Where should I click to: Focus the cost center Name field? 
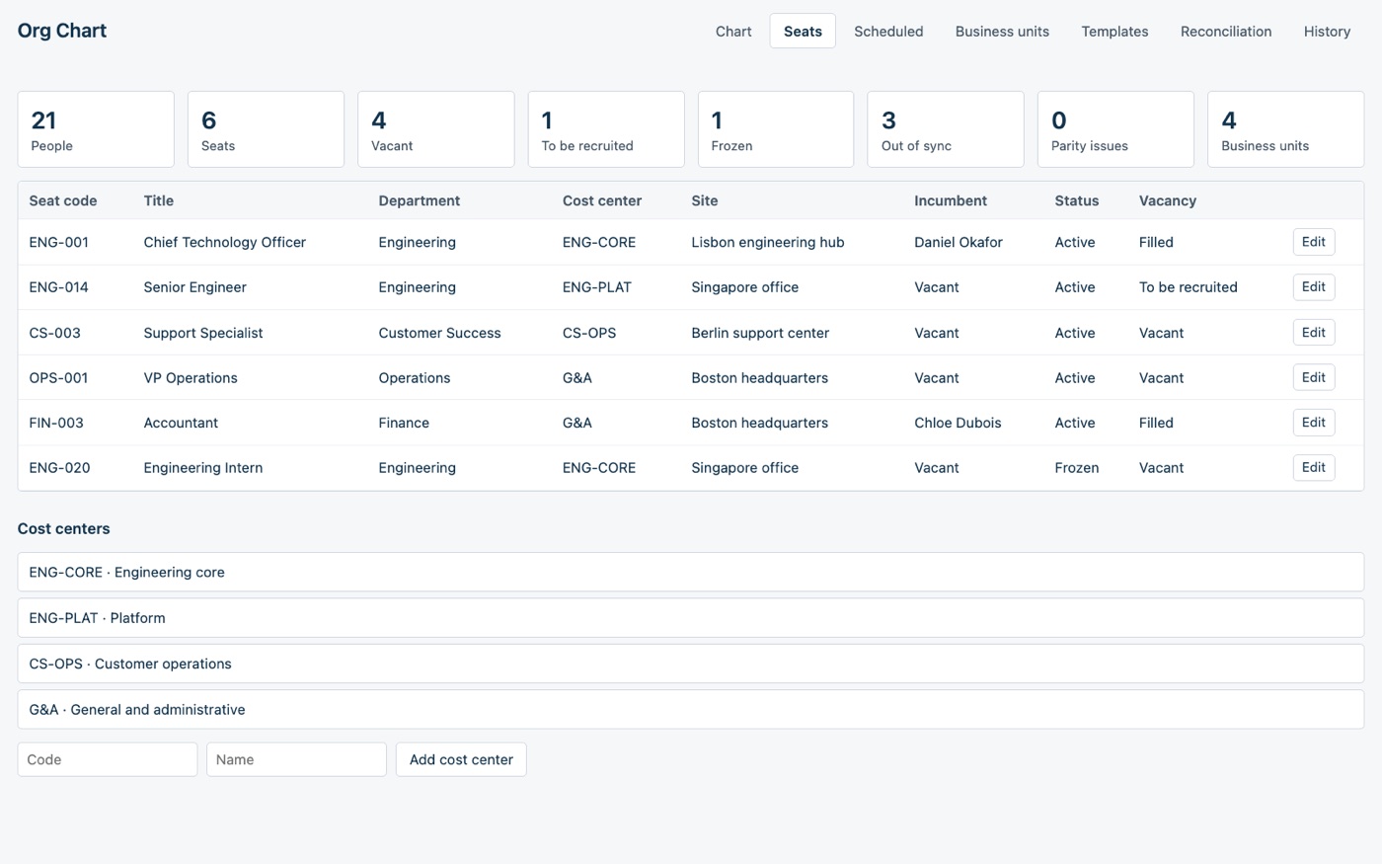click(x=296, y=759)
